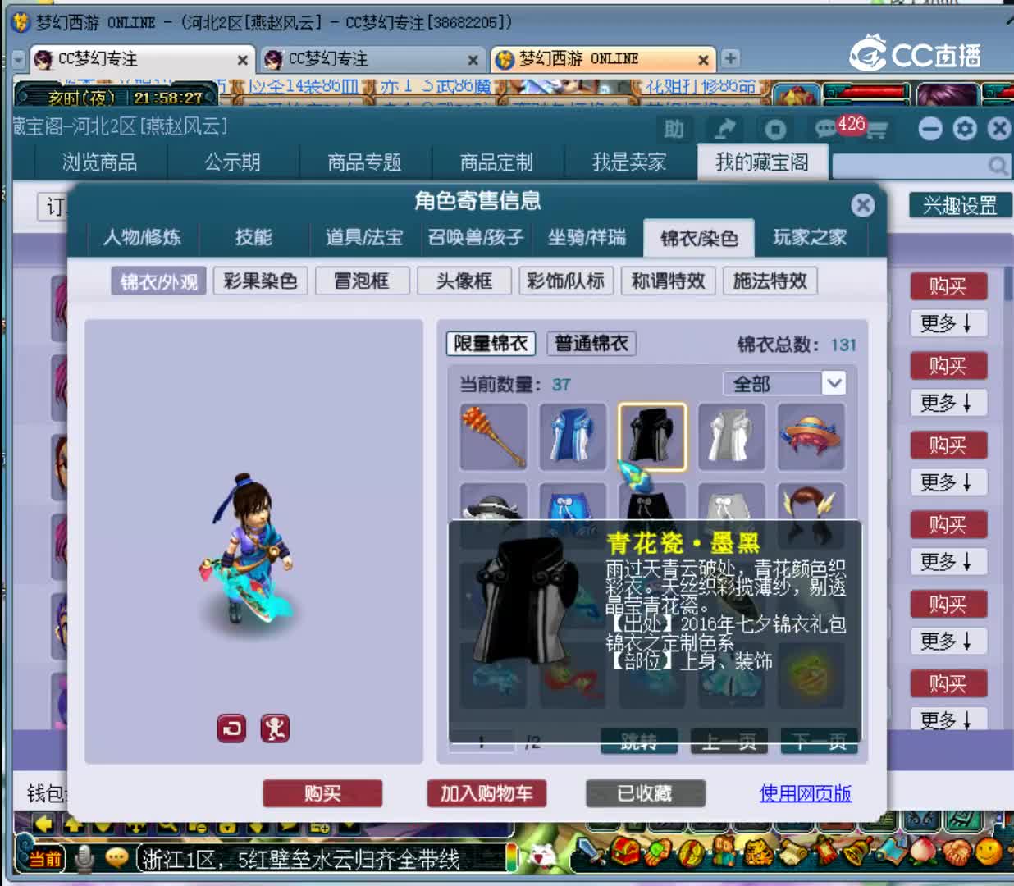
Task: Click the yellow left arrow toolbar icon
Action: [x=43, y=824]
